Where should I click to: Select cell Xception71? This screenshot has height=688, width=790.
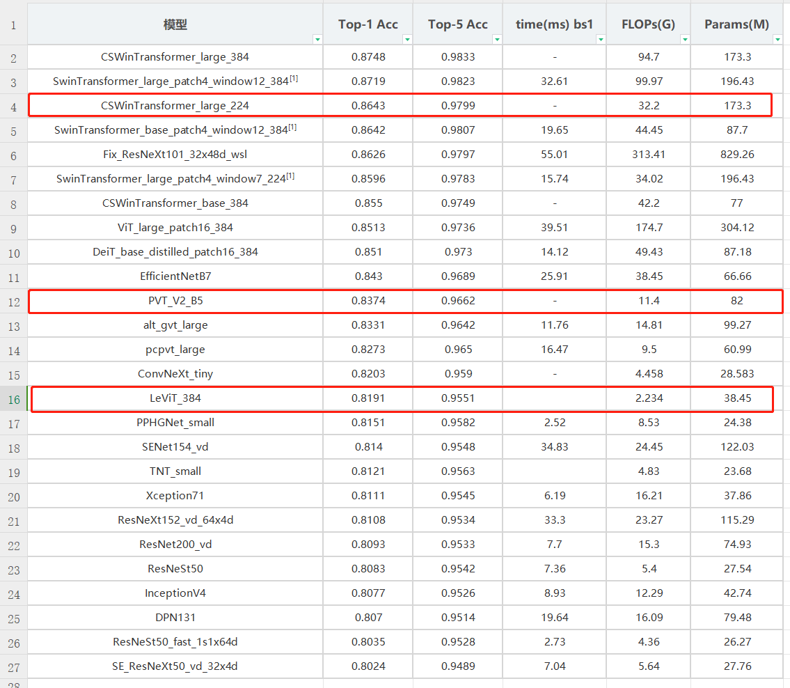(175, 496)
